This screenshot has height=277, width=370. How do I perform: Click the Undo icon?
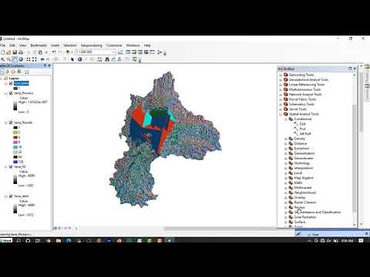(x=54, y=52)
